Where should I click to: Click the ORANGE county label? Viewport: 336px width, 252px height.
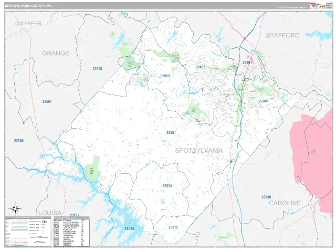[x=56, y=53]
